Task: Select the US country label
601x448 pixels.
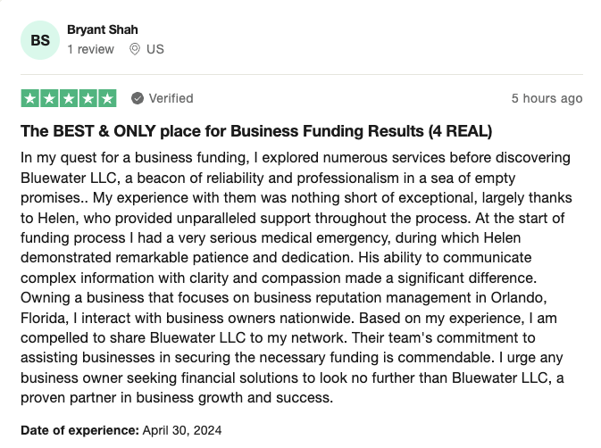Action: coord(155,49)
